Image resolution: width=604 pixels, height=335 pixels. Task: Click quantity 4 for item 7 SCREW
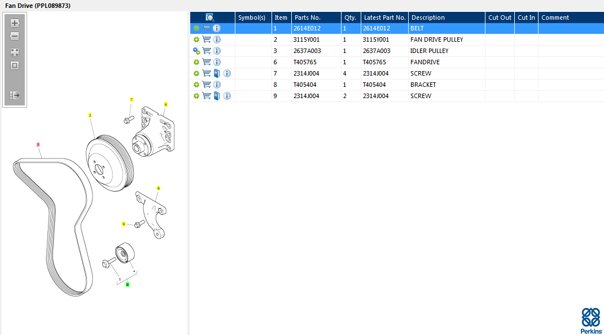344,73
